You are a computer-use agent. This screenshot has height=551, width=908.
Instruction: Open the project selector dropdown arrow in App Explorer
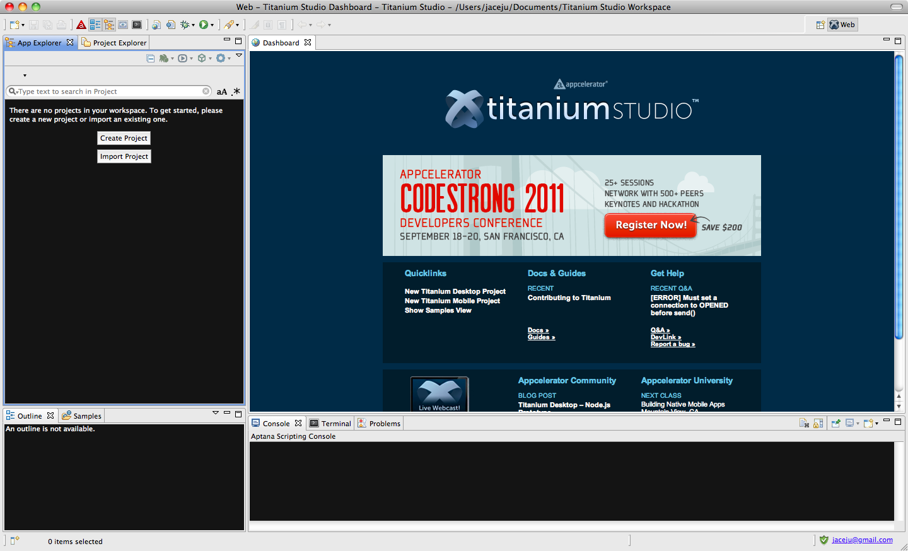(x=25, y=75)
